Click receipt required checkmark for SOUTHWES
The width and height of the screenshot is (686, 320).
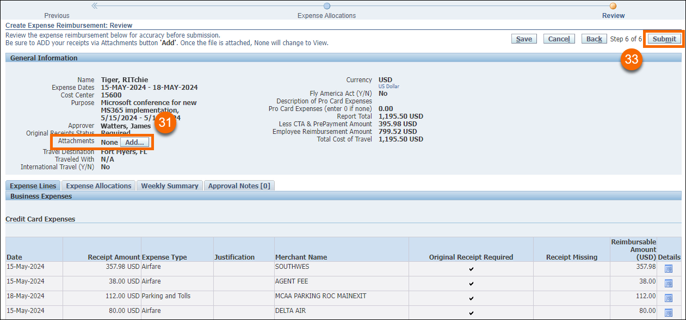point(471,269)
